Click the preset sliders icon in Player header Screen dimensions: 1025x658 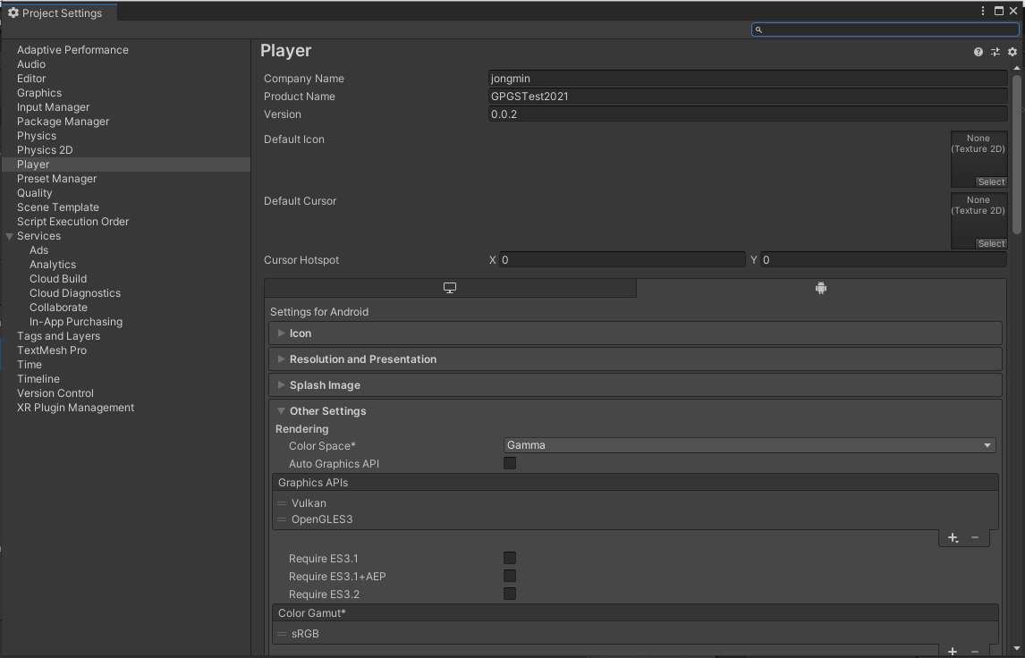click(995, 52)
